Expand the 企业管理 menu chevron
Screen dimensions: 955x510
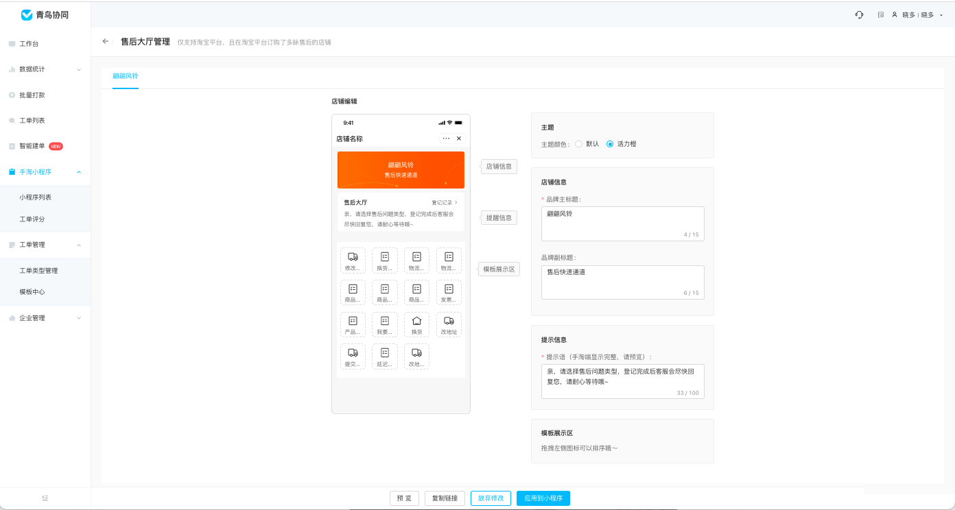(x=79, y=318)
